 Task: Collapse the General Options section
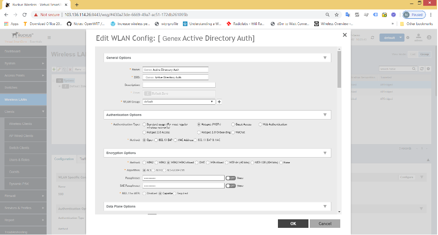pos(325,58)
